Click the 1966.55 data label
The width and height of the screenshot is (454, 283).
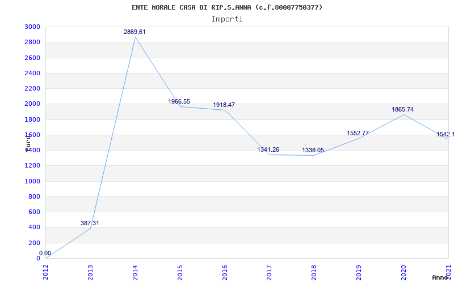[179, 101]
